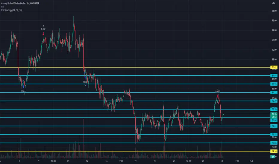279x164 pixels.
Task: Click the 88.00 price axis tick
Action: 274,59
